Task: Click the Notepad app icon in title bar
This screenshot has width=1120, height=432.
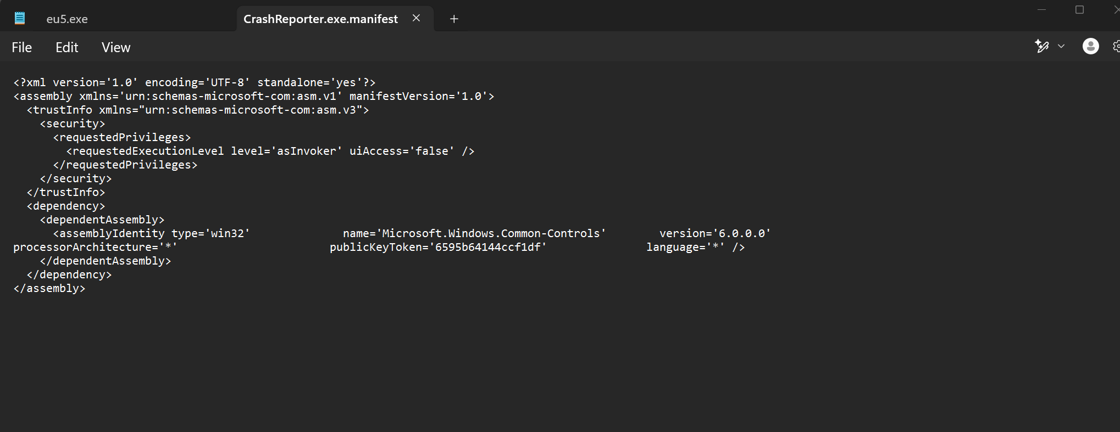Action: (20, 19)
